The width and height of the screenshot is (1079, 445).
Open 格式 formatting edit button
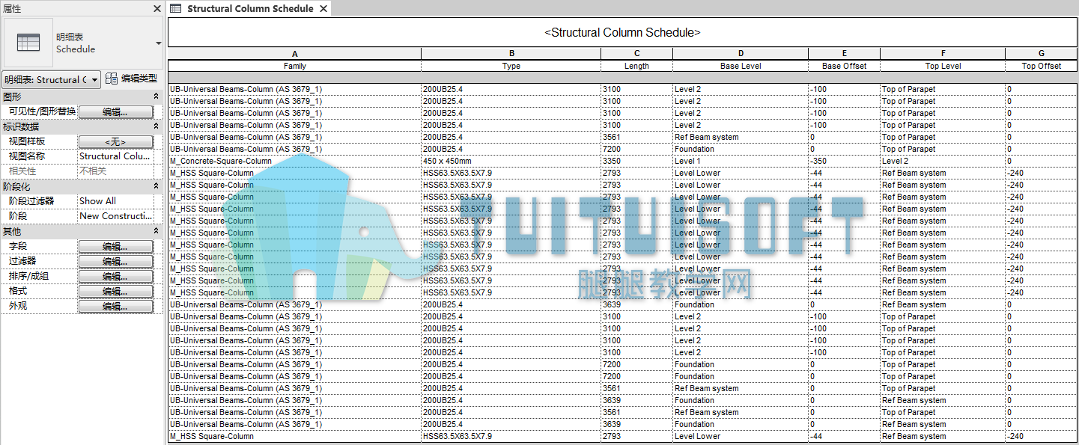pyautogui.click(x=115, y=291)
